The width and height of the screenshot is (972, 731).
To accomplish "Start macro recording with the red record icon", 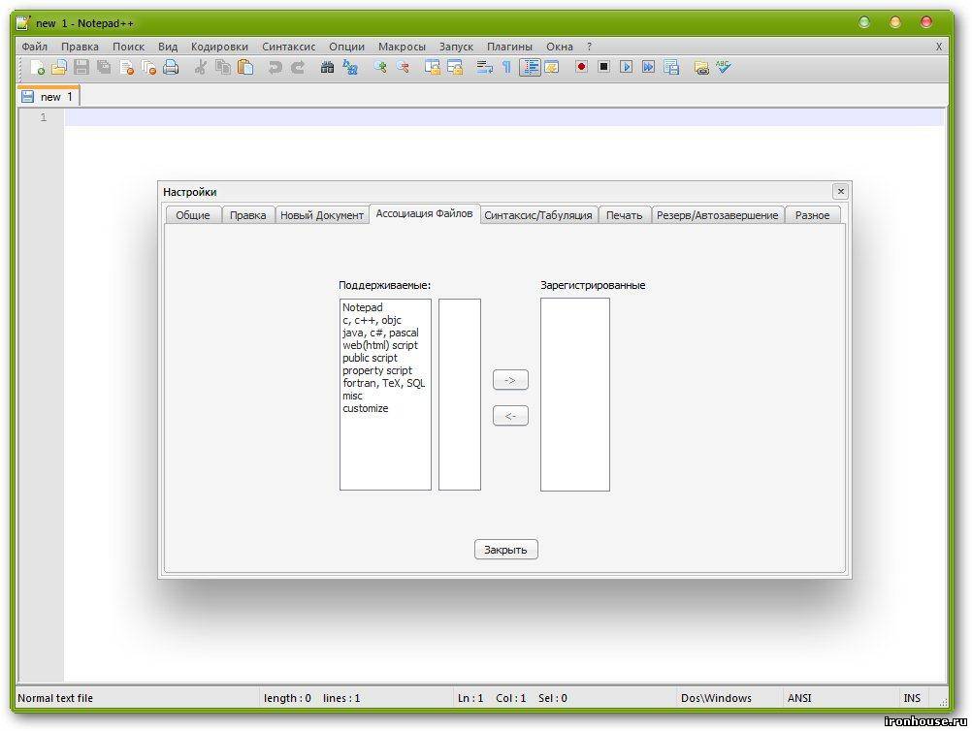I will (x=581, y=67).
